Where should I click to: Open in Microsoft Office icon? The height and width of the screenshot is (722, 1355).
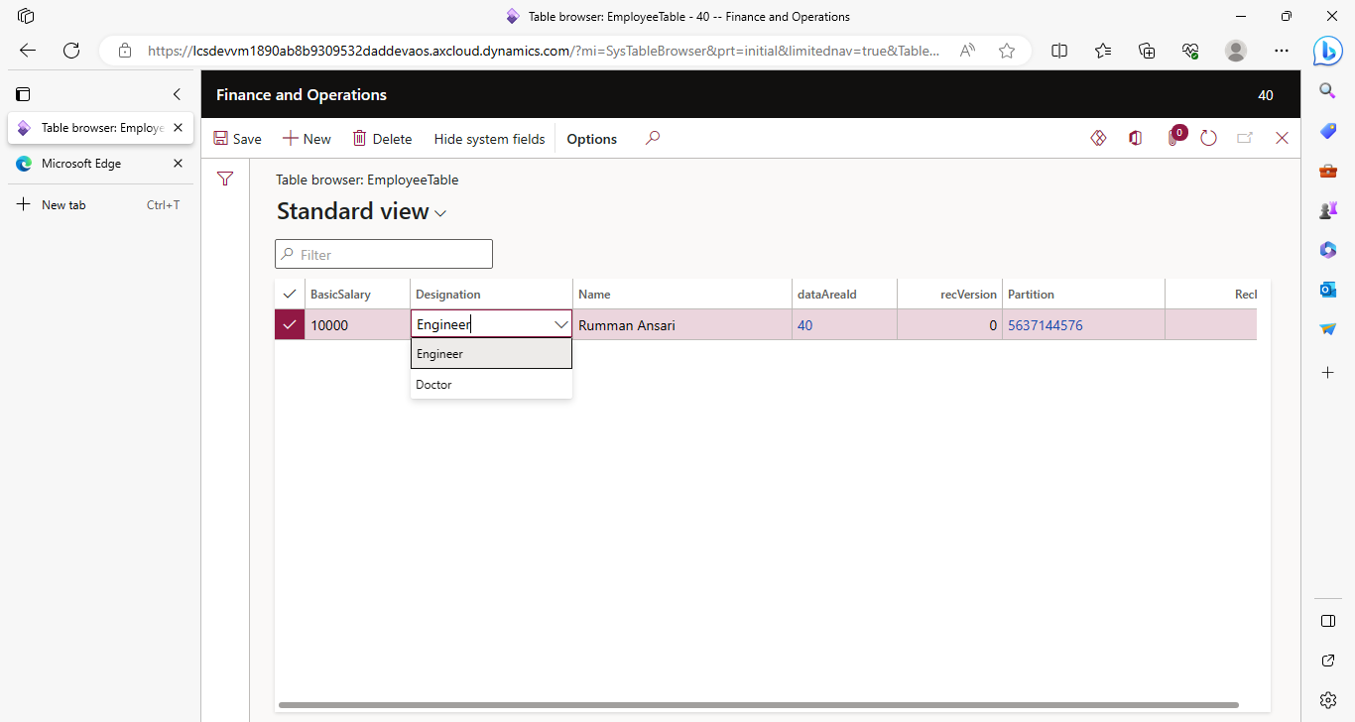(x=1135, y=139)
